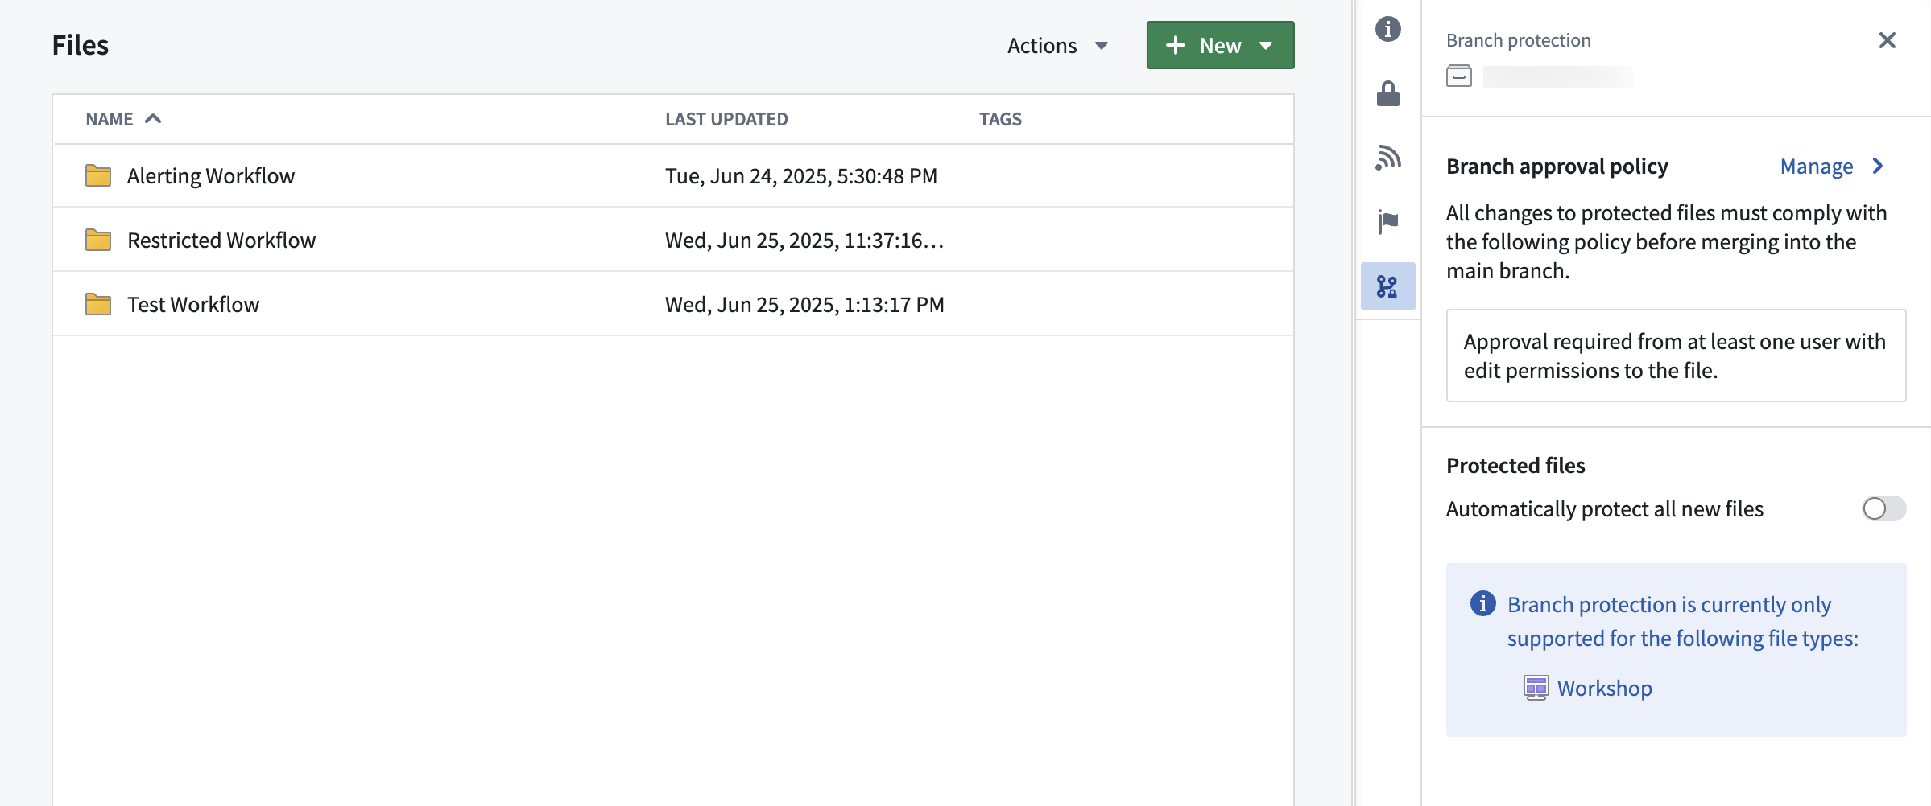Screen dimensions: 1931x806
Task: Click info icon in blue banner
Action: tap(1482, 605)
